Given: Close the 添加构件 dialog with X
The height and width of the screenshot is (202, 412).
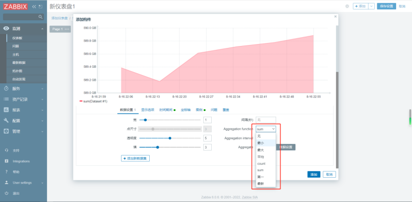Looking at the screenshot, I should pyautogui.click(x=335, y=16).
